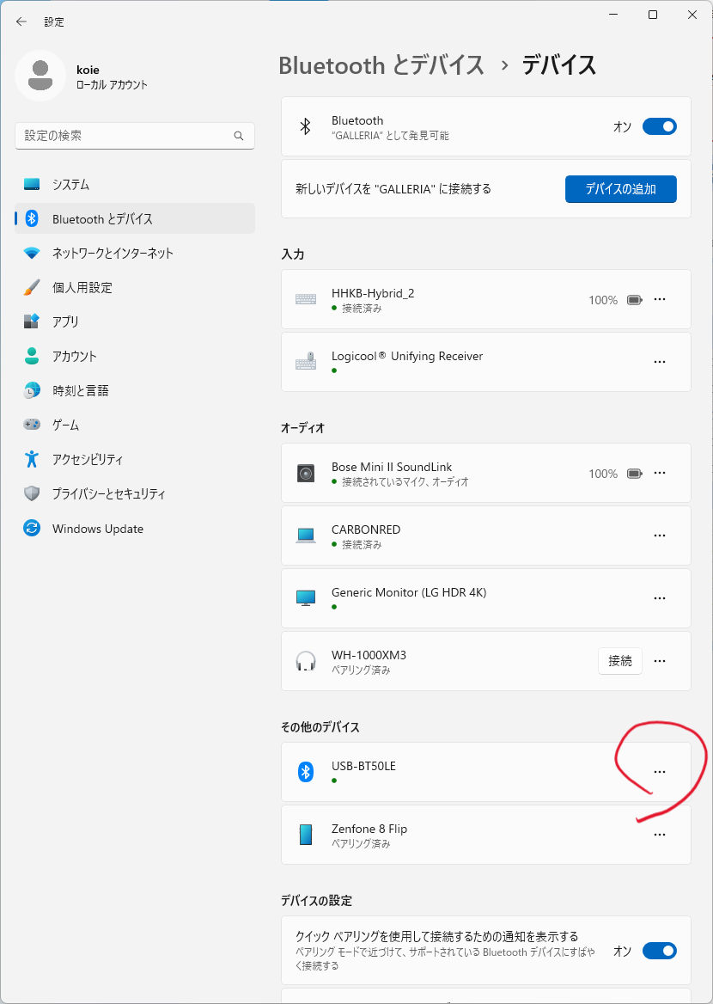Open more options for HHKB-Hybrid_2
Image resolution: width=713 pixels, height=1004 pixels.
[x=660, y=300]
